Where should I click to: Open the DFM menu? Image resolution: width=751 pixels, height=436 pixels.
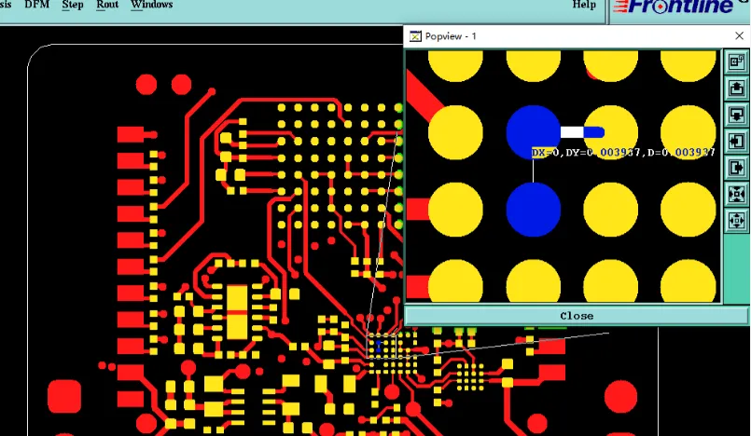coord(37,5)
